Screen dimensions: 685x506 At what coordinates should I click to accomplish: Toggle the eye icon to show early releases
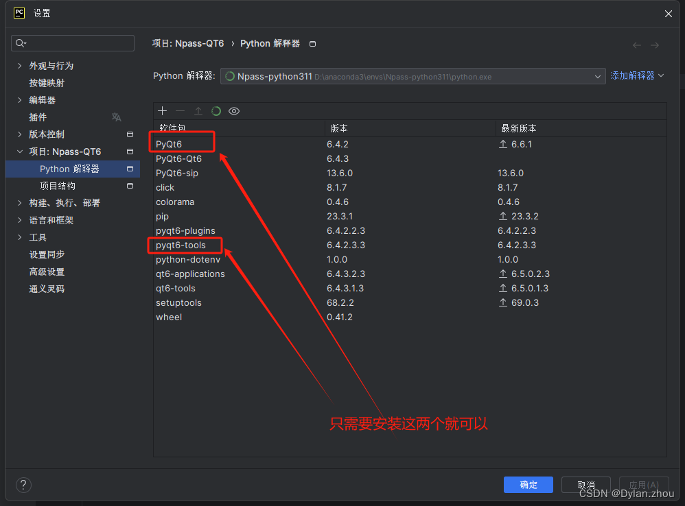click(x=233, y=110)
